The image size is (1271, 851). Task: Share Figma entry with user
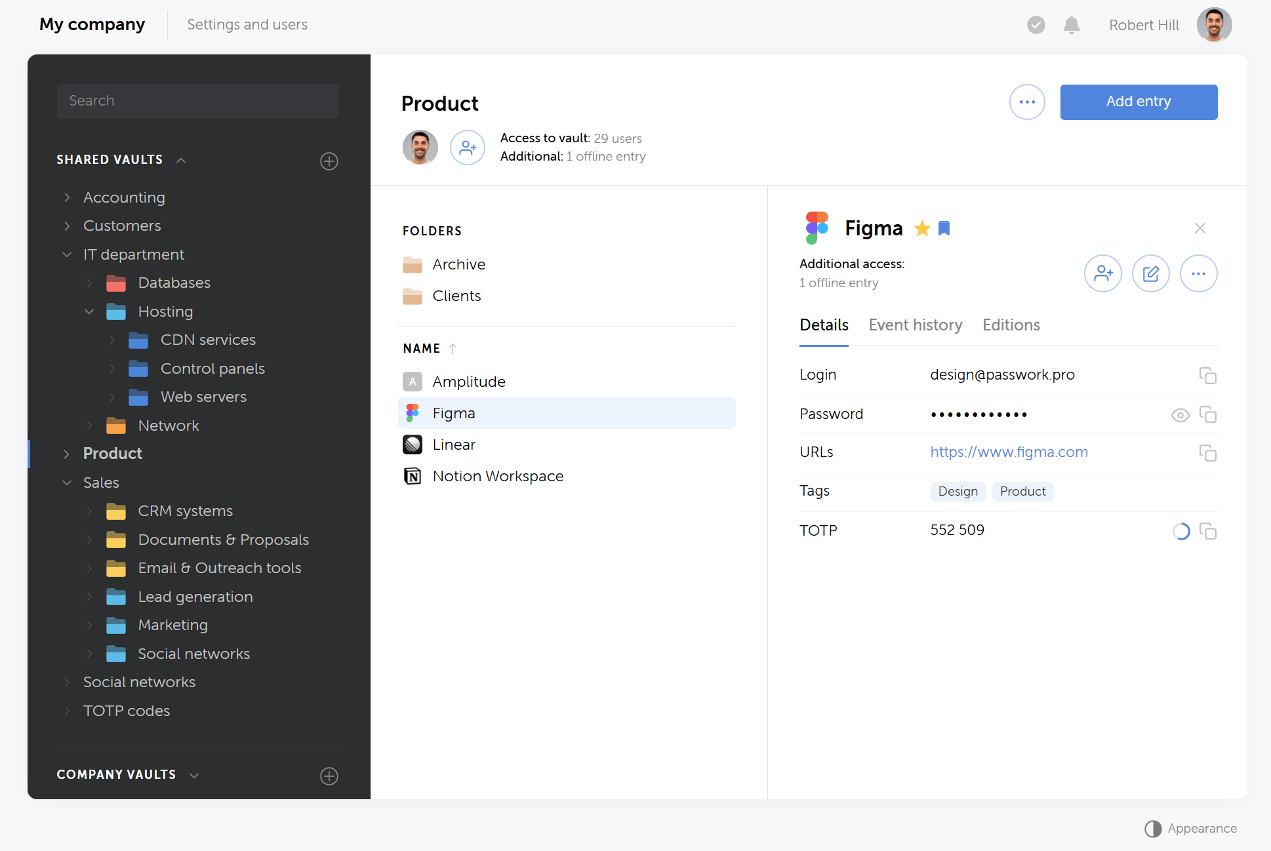[1103, 273]
